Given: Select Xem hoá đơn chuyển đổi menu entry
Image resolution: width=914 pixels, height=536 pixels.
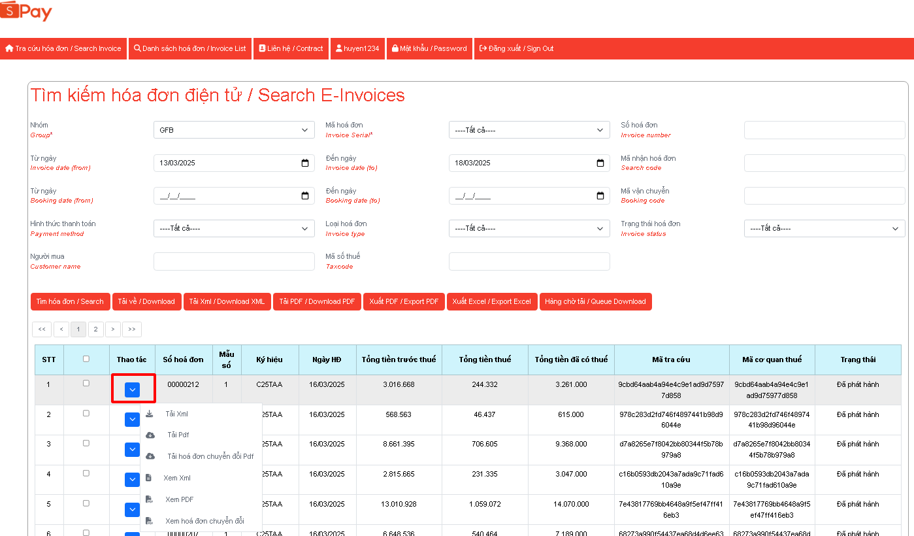Looking at the screenshot, I should coord(204,521).
